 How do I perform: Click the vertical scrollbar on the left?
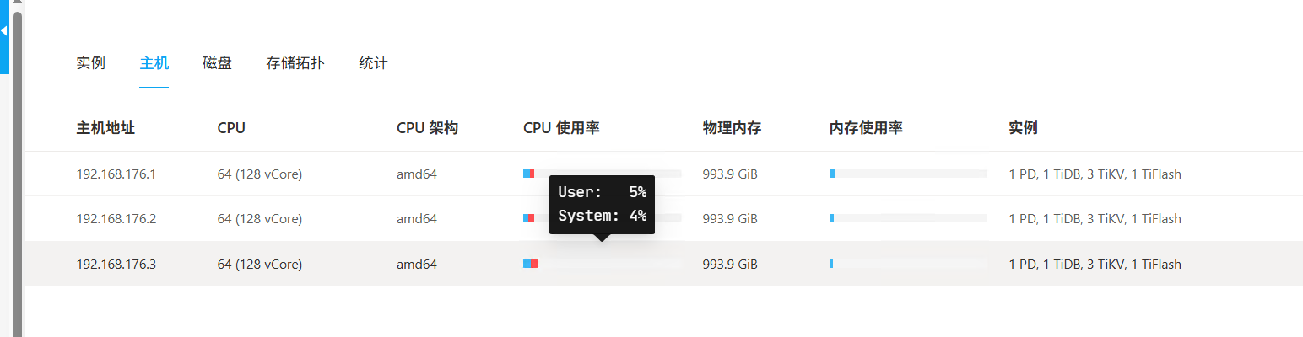tap(17, 168)
